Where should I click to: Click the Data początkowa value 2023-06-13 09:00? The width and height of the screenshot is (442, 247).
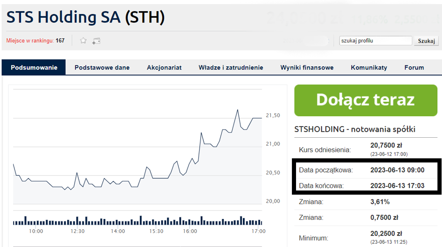pyautogui.click(x=397, y=170)
